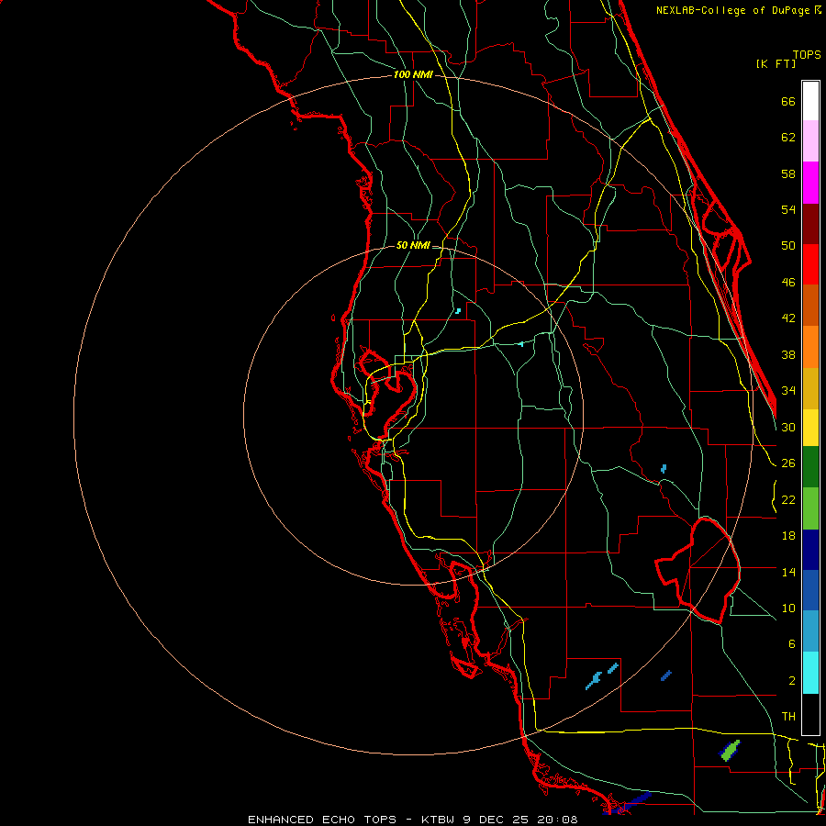Click the light green legend band
Image resolution: width=826 pixels, height=826 pixels.
(810, 508)
